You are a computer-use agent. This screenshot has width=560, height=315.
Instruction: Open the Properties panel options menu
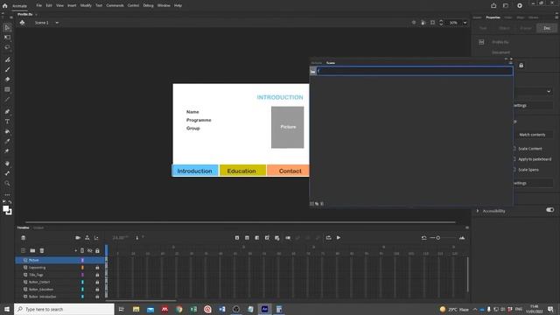(556, 17)
